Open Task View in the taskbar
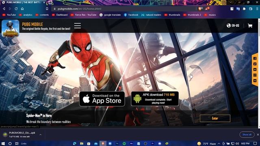Image resolution: width=260 pixels, height=146 pixels. click(17, 144)
